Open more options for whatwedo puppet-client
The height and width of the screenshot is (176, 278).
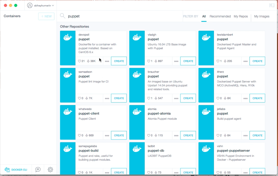[107, 136]
